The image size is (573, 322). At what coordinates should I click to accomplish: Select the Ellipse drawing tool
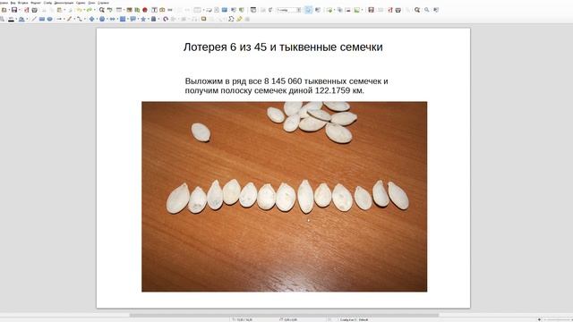tap(50, 19)
